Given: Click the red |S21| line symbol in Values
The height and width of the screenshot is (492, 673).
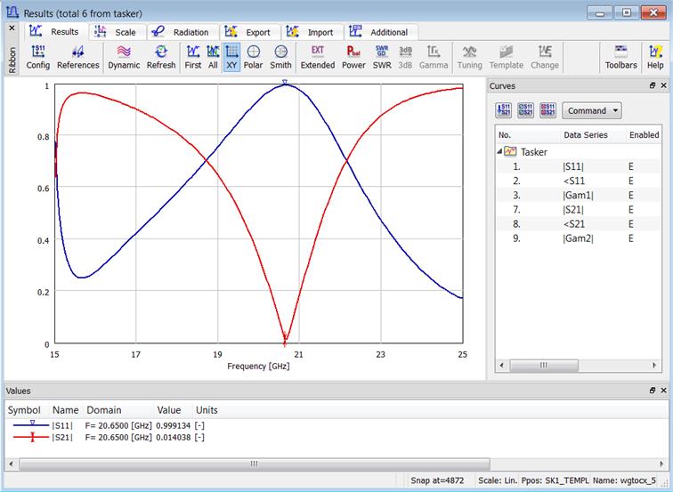Looking at the screenshot, I should (31, 437).
